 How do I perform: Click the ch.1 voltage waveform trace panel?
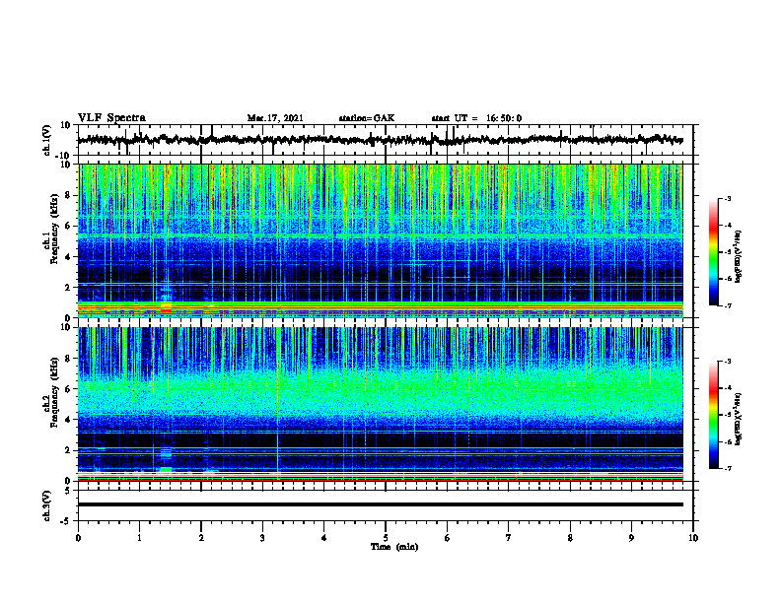385,140
